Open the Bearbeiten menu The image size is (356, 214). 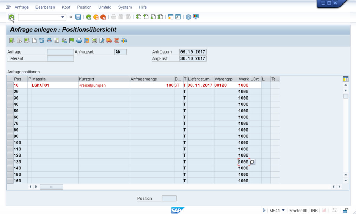(45, 7)
